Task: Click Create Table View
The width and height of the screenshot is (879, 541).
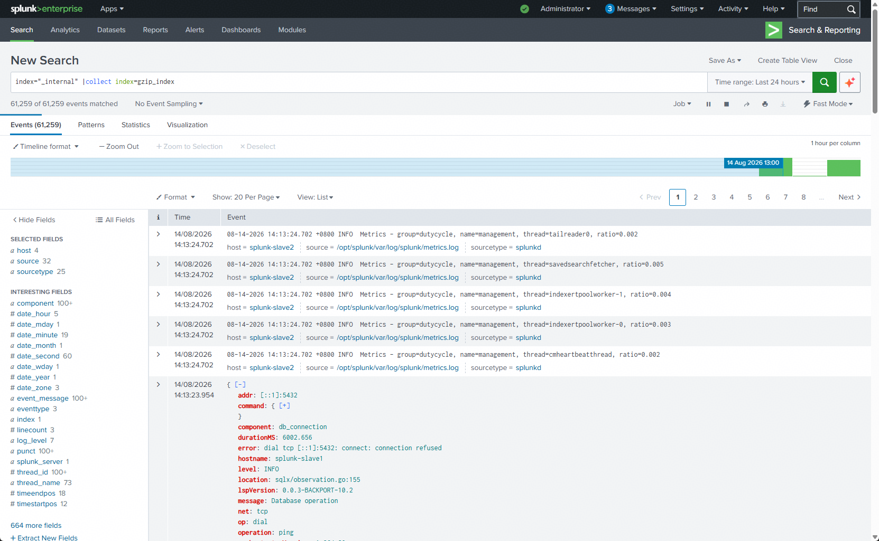Action: coord(788,61)
